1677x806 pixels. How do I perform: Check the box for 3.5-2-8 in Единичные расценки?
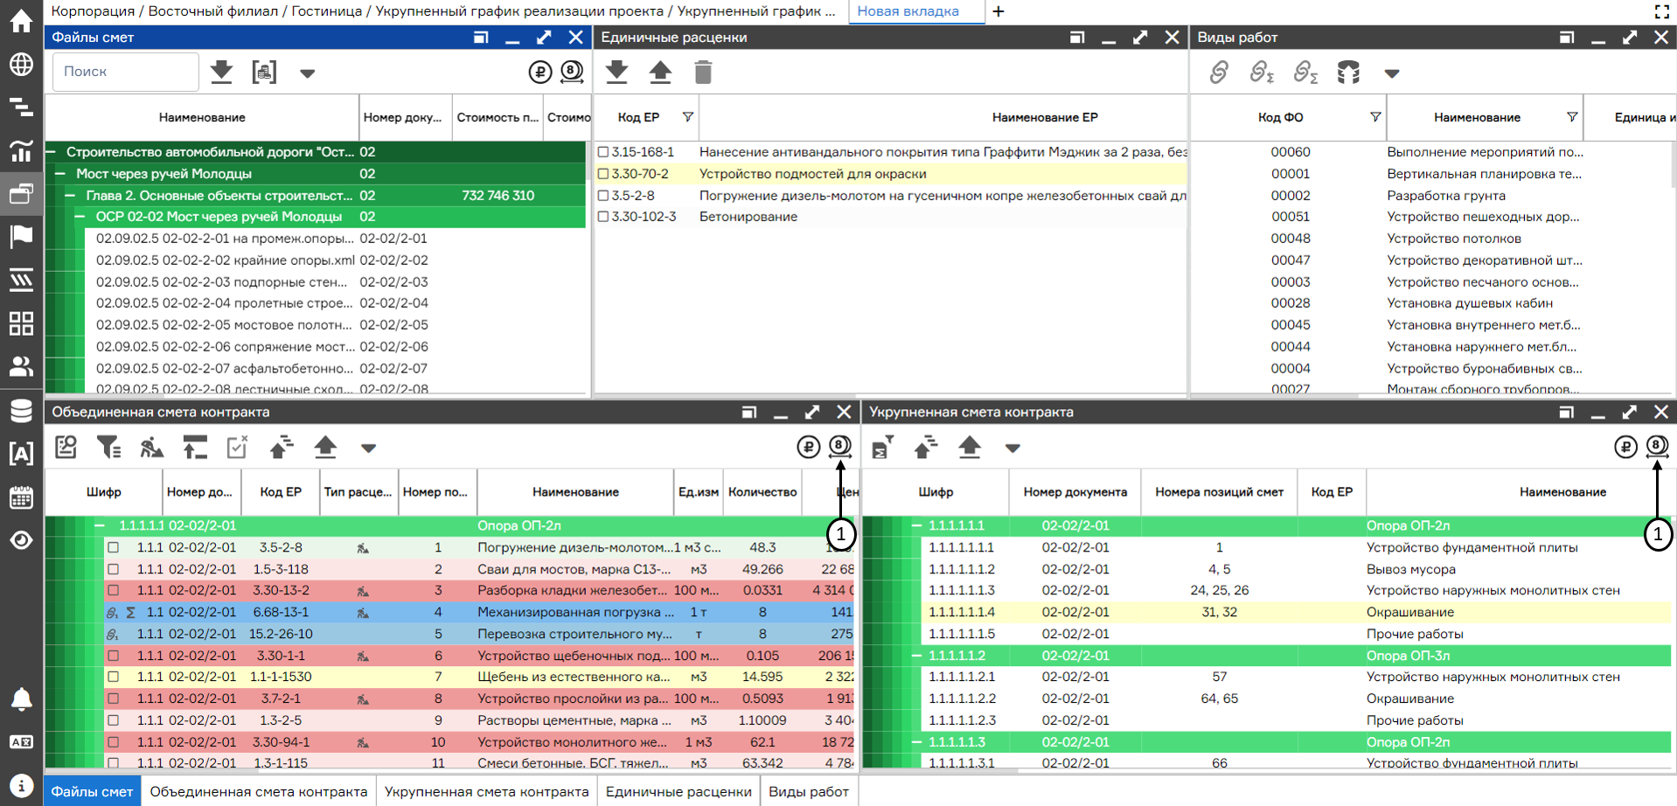[x=602, y=196]
